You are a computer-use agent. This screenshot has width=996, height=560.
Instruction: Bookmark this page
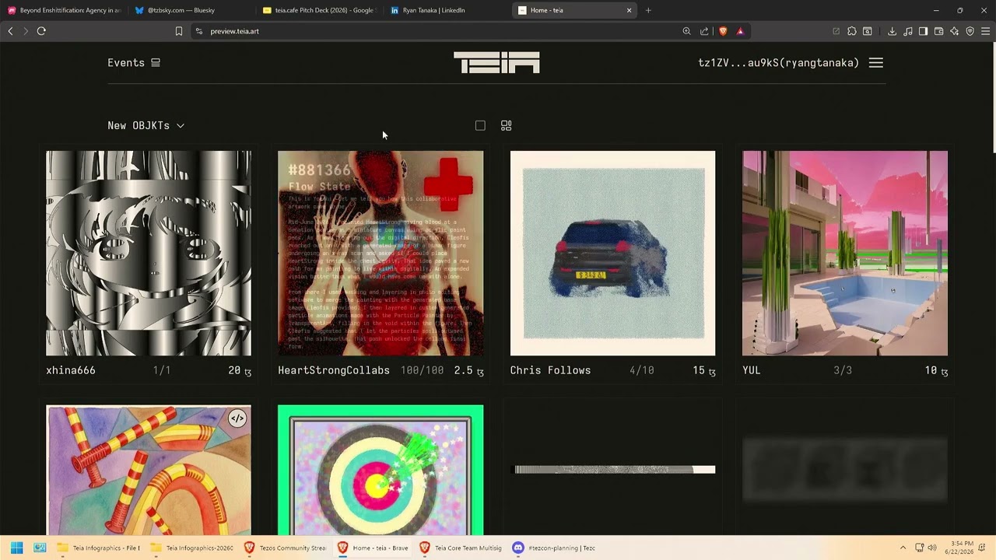point(179,31)
